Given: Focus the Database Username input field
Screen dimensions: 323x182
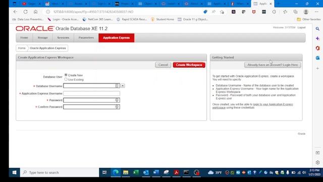Looking at the screenshot, I should point(91,85).
